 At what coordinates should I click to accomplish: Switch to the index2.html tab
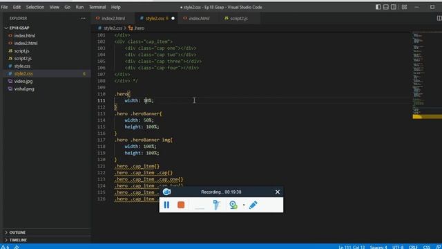pyautogui.click(x=113, y=19)
